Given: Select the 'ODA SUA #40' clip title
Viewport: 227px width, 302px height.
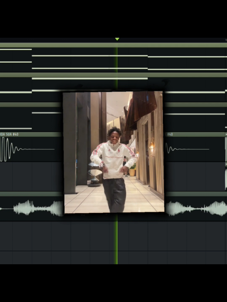Looking at the screenshot, I should [x=9, y=134].
